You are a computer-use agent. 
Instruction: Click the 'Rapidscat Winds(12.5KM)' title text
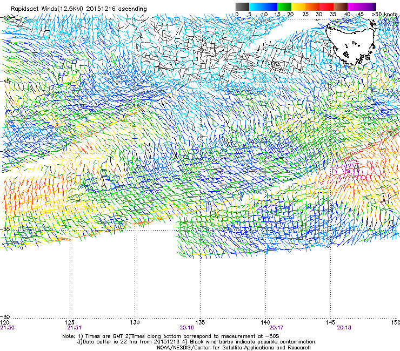coord(47,9)
